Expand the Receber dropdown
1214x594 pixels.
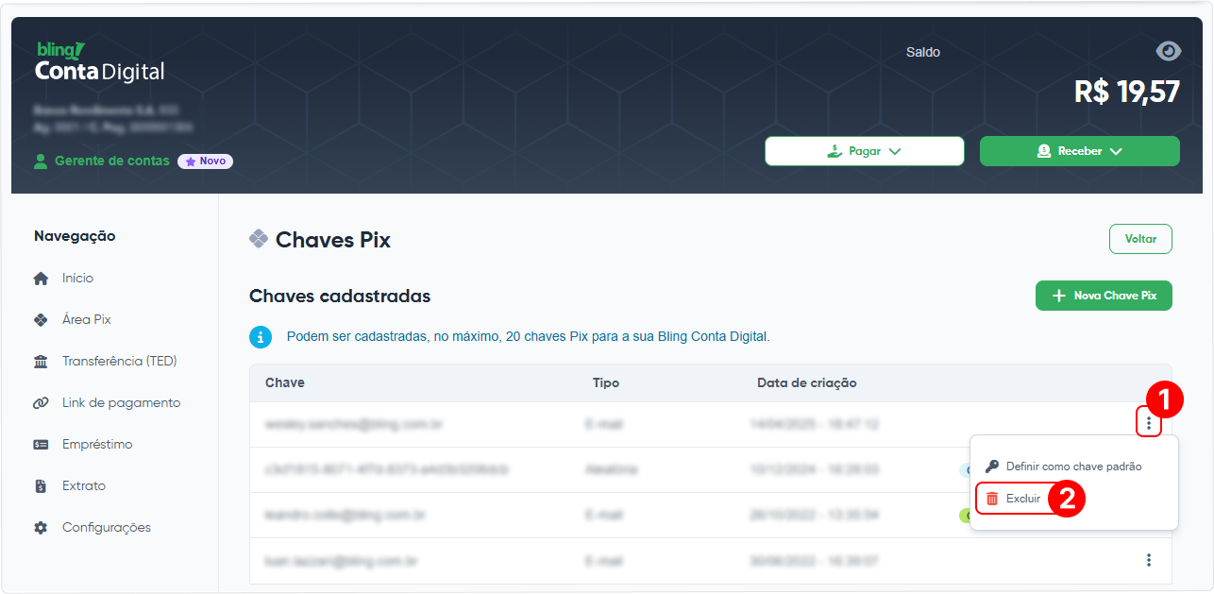tap(1079, 151)
